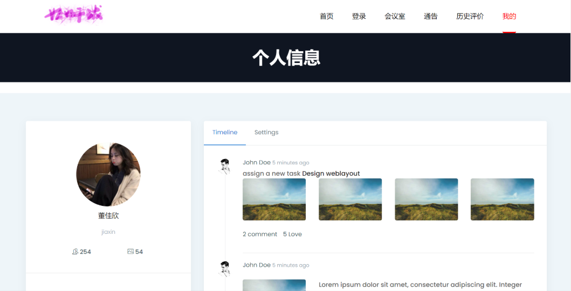Click the first post's 5 minutes ago timestamp
The image size is (571, 291).
(291, 163)
